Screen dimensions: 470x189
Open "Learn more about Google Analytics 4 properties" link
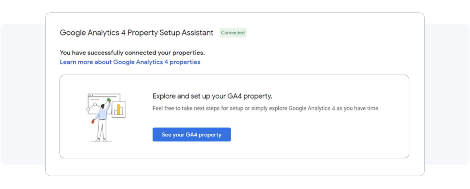[130, 62]
